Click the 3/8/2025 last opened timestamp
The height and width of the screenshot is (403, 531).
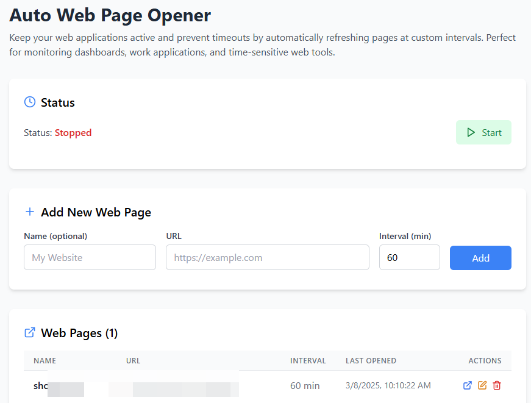[388, 385]
